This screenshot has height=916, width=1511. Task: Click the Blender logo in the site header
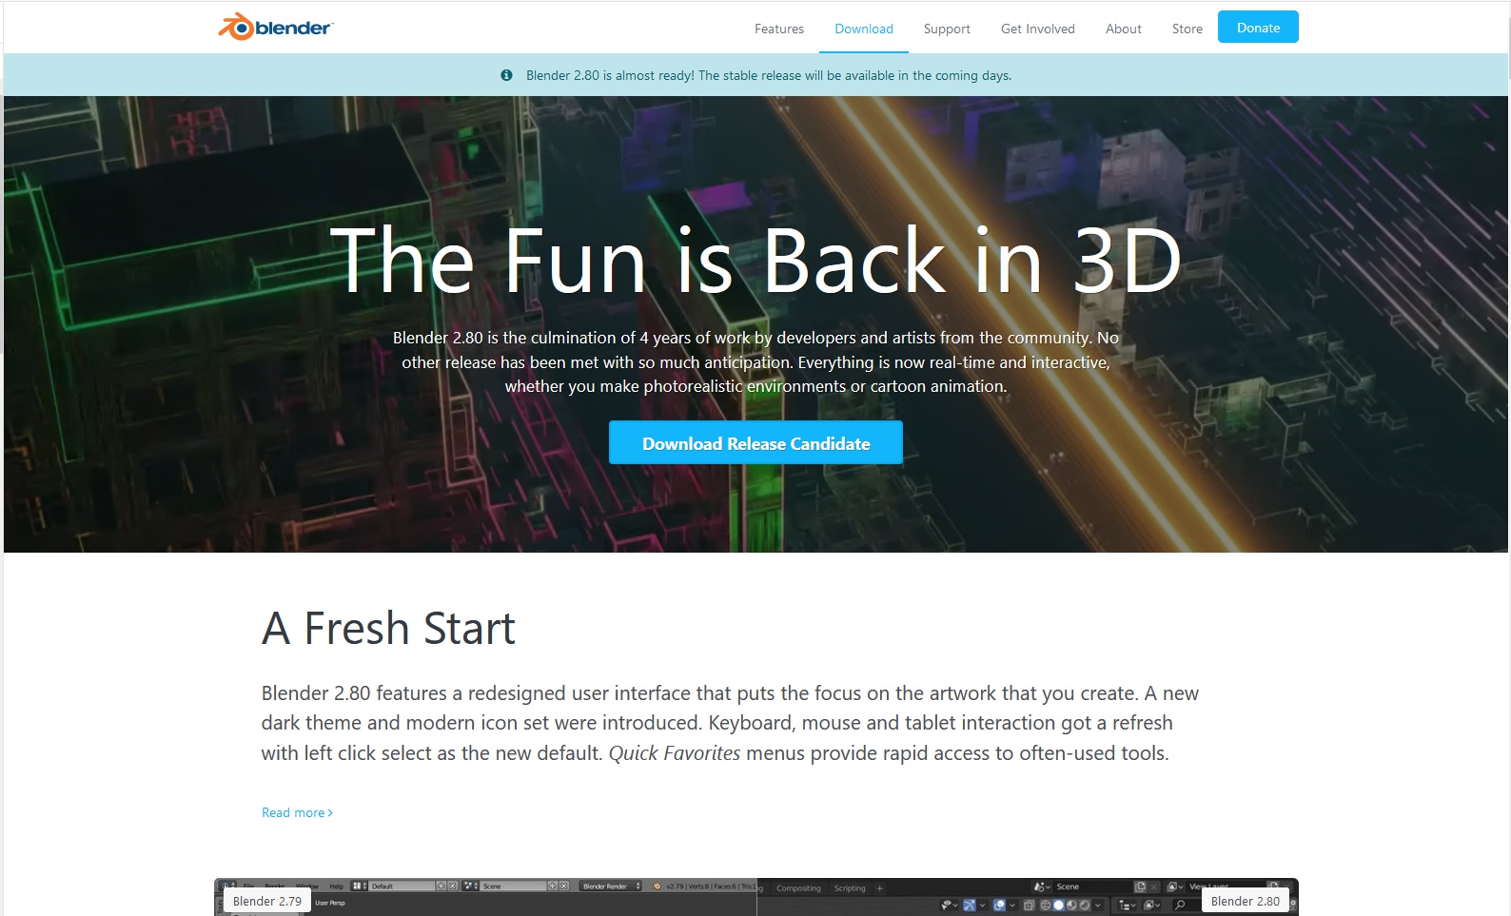[275, 28]
